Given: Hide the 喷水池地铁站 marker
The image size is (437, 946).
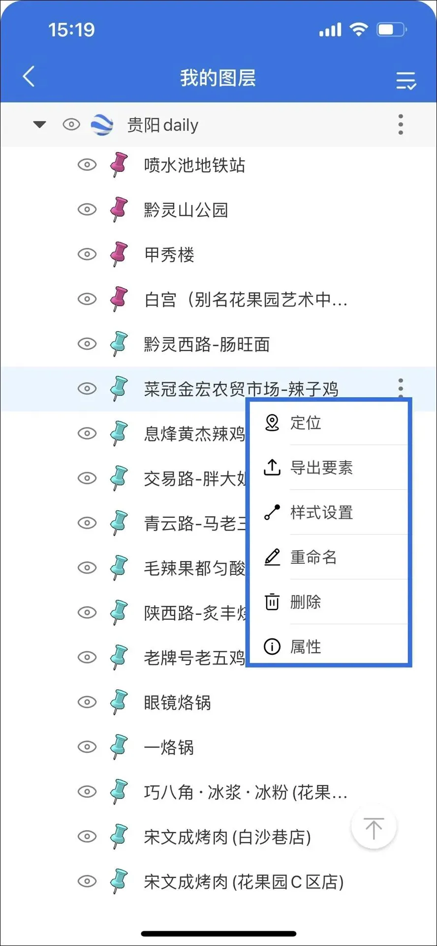Looking at the screenshot, I should coord(87,165).
